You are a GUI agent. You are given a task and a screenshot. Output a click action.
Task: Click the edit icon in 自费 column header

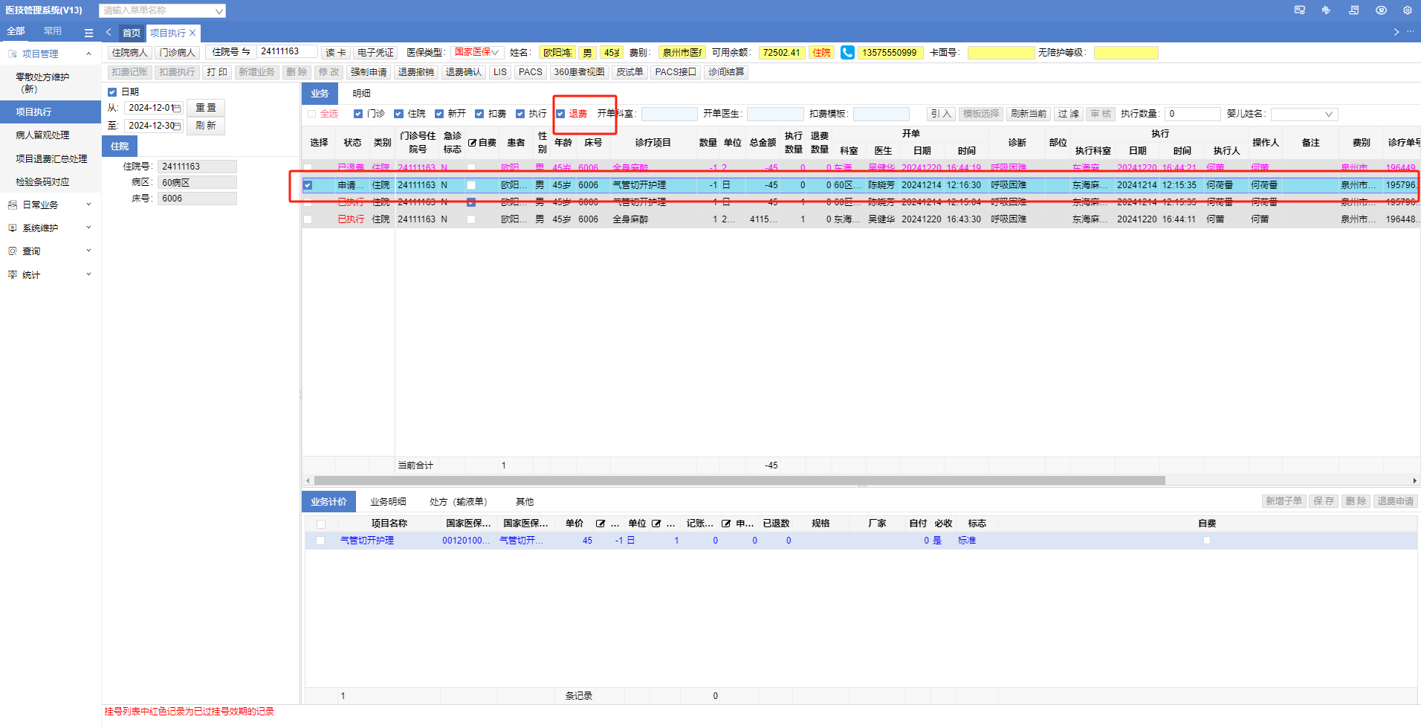click(472, 143)
